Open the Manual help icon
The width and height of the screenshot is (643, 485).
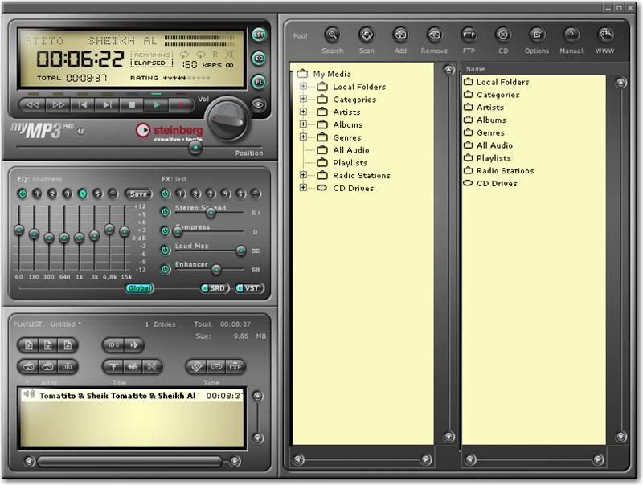[571, 35]
